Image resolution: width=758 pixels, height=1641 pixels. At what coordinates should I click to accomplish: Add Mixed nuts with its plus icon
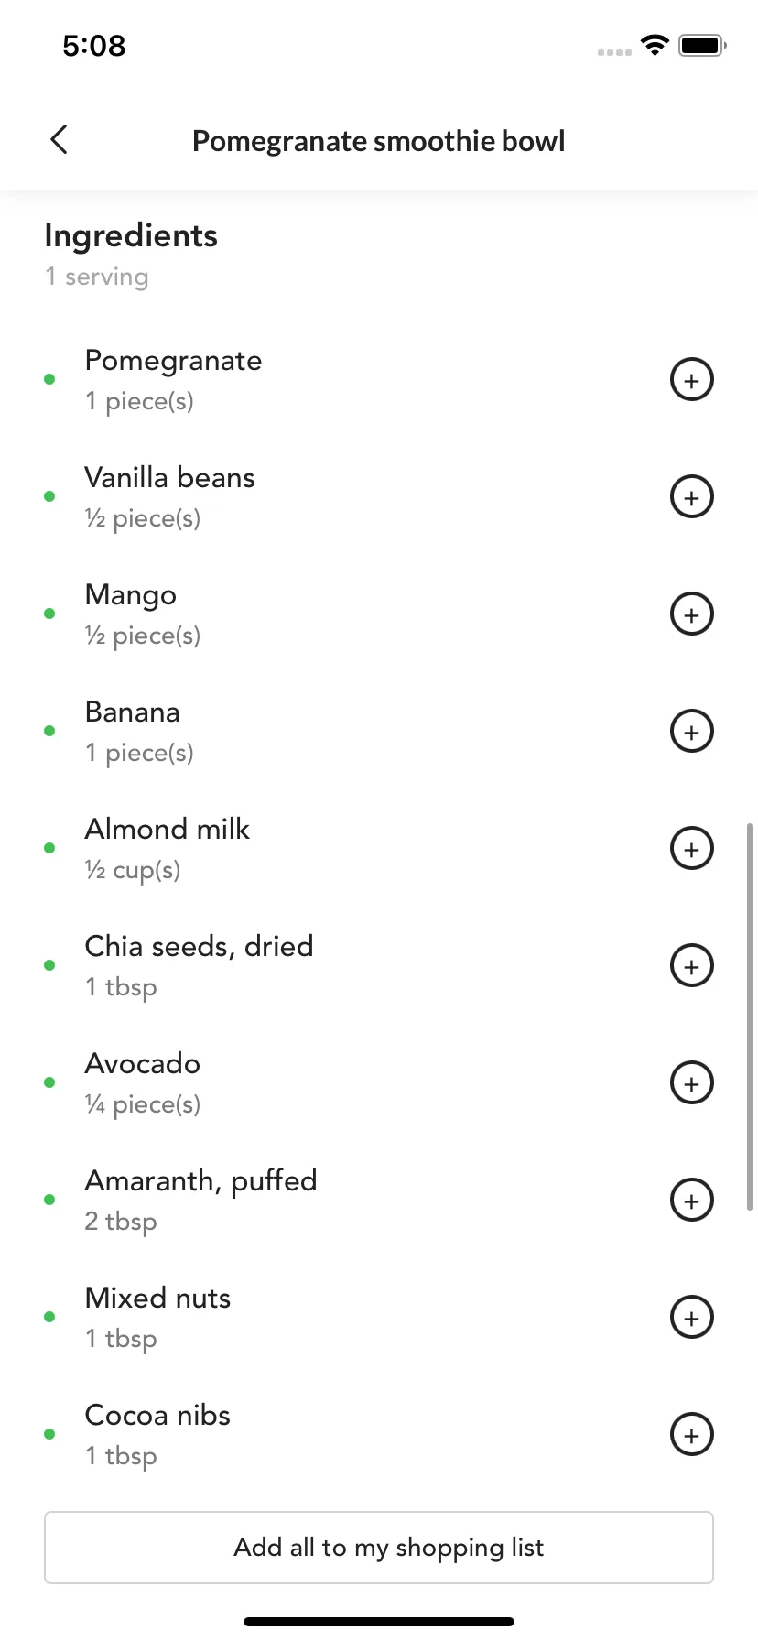pos(692,1318)
